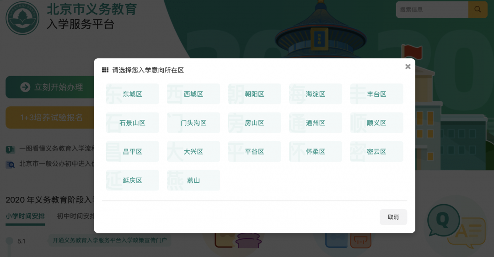Open 北京市一般公办初中 link

pos(57,164)
